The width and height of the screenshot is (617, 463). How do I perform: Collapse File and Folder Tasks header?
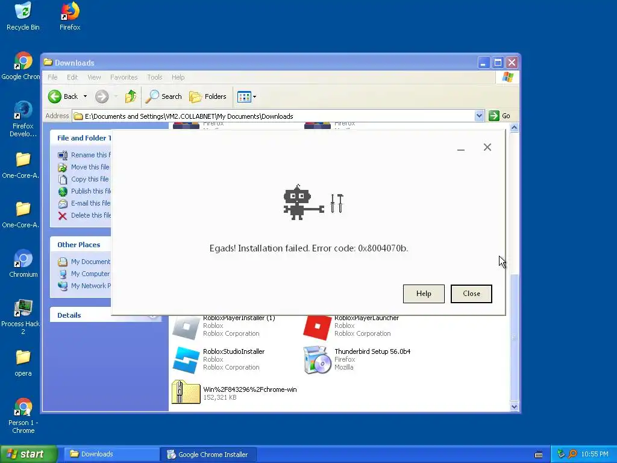tap(81, 138)
